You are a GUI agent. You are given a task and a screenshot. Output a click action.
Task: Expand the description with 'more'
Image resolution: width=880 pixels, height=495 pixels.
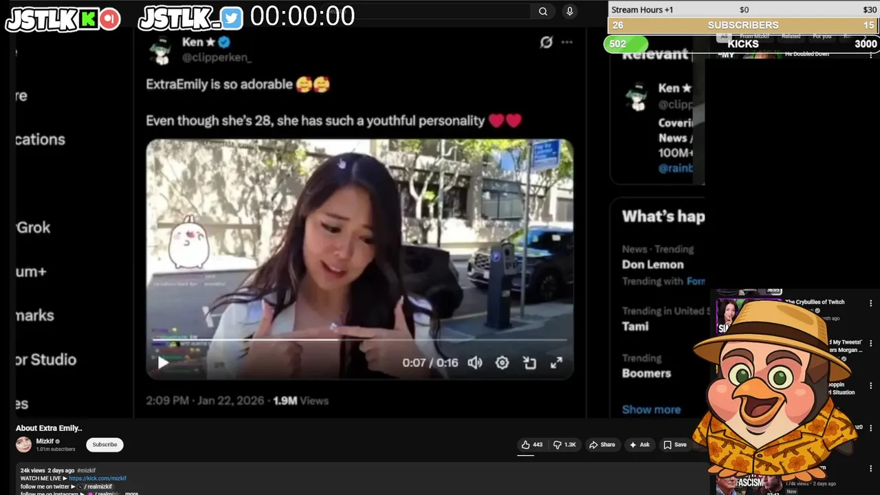coord(131,493)
